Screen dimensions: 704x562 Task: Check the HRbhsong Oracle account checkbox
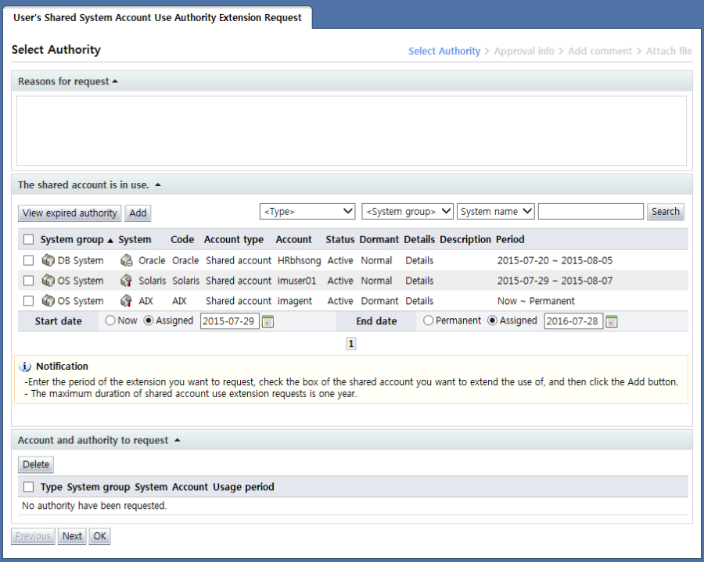pyautogui.click(x=28, y=260)
